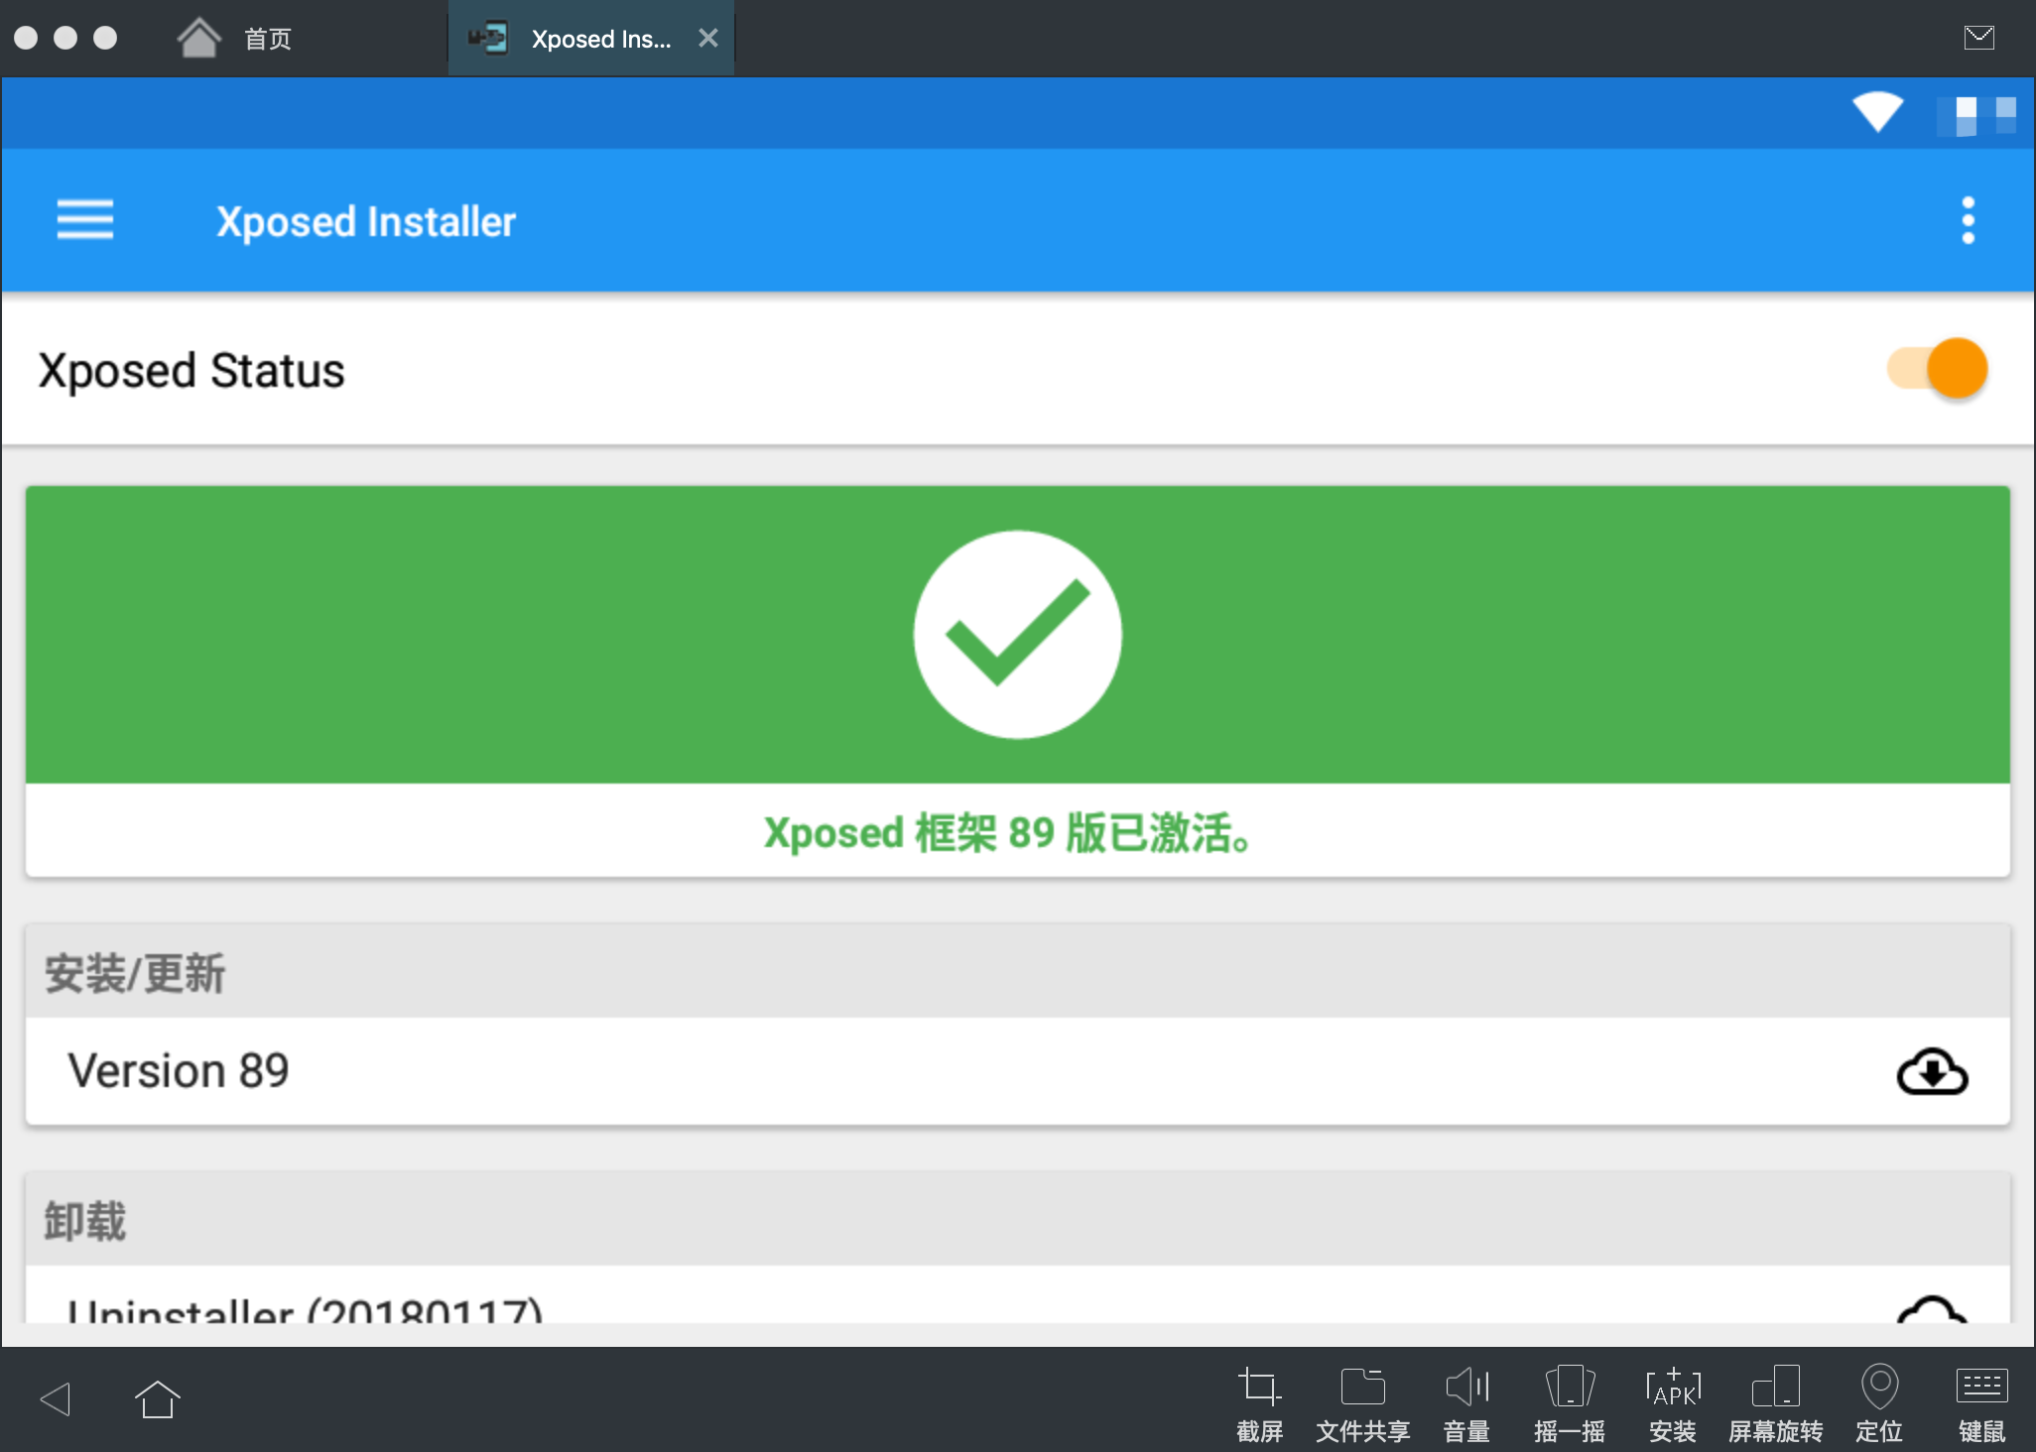Check Wi-Fi status icon in status bar
This screenshot has height=1452, width=2036.
point(1878,112)
